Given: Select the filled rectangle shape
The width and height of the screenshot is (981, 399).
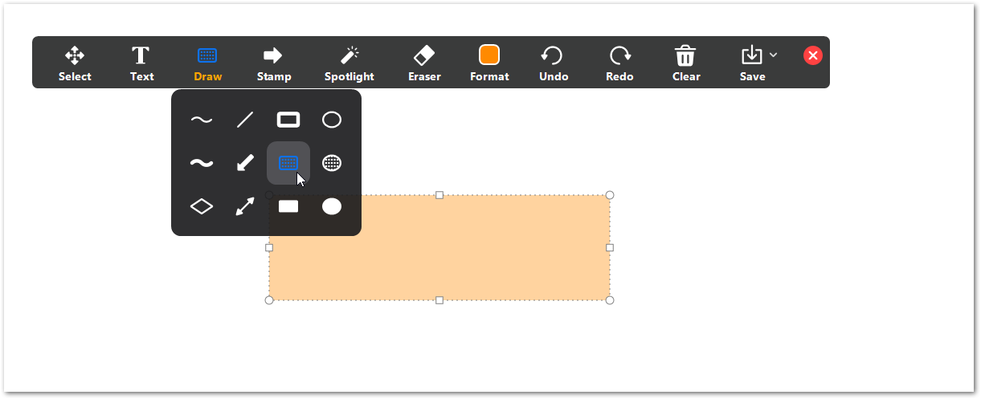Looking at the screenshot, I should 288,207.
